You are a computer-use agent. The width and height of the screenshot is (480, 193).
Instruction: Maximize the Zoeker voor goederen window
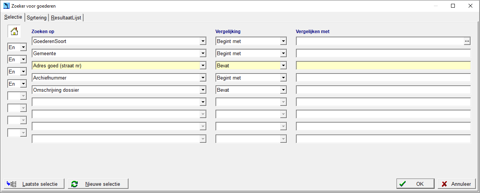point(453,6)
